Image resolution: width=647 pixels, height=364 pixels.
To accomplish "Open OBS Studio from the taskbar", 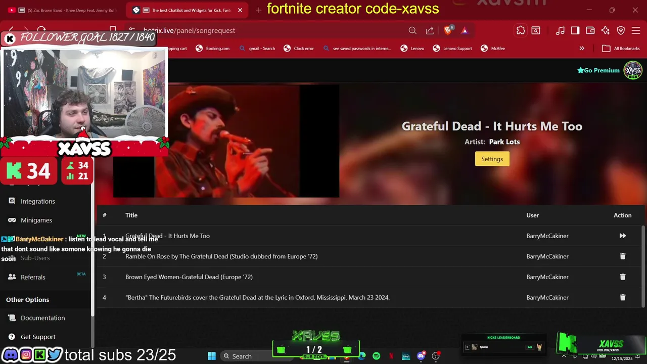I will 435,356.
